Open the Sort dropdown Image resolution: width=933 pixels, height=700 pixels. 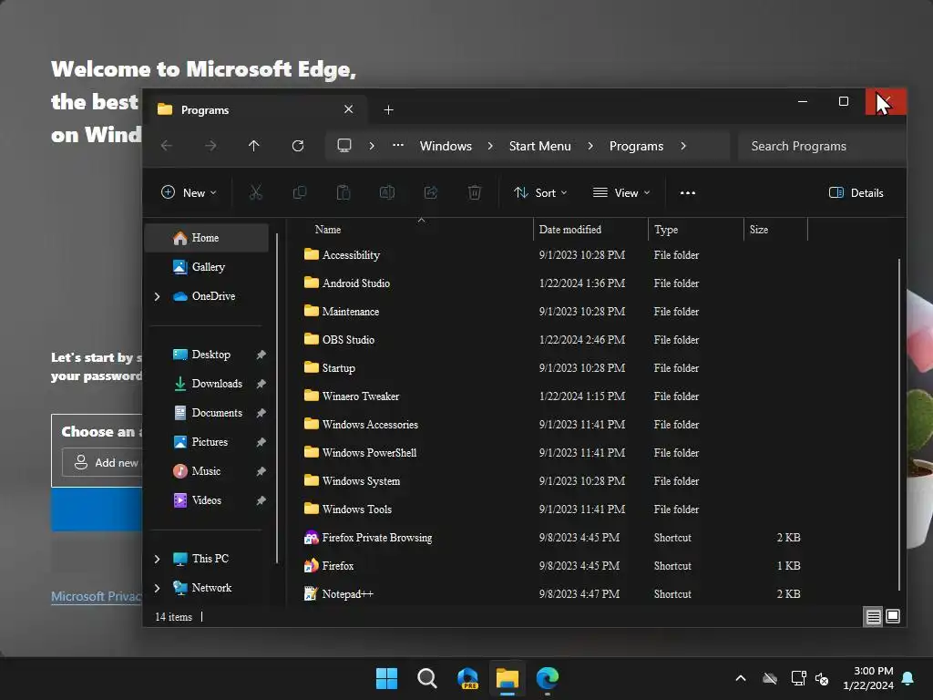point(540,193)
